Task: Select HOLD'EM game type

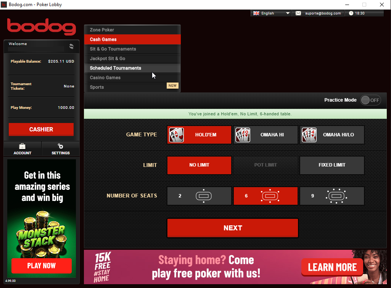Action: point(199,135)
